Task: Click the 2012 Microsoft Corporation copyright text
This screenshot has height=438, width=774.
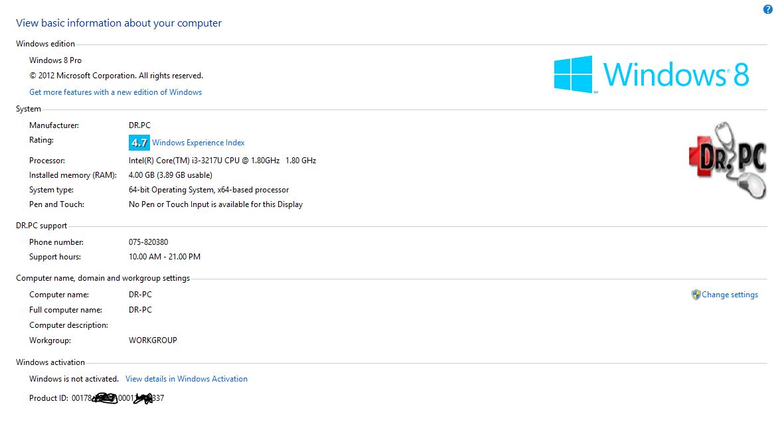Action: pos(116,76)
